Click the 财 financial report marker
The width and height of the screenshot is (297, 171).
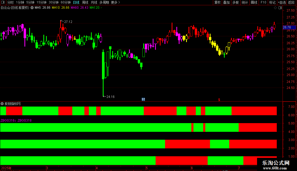(143, 99)
